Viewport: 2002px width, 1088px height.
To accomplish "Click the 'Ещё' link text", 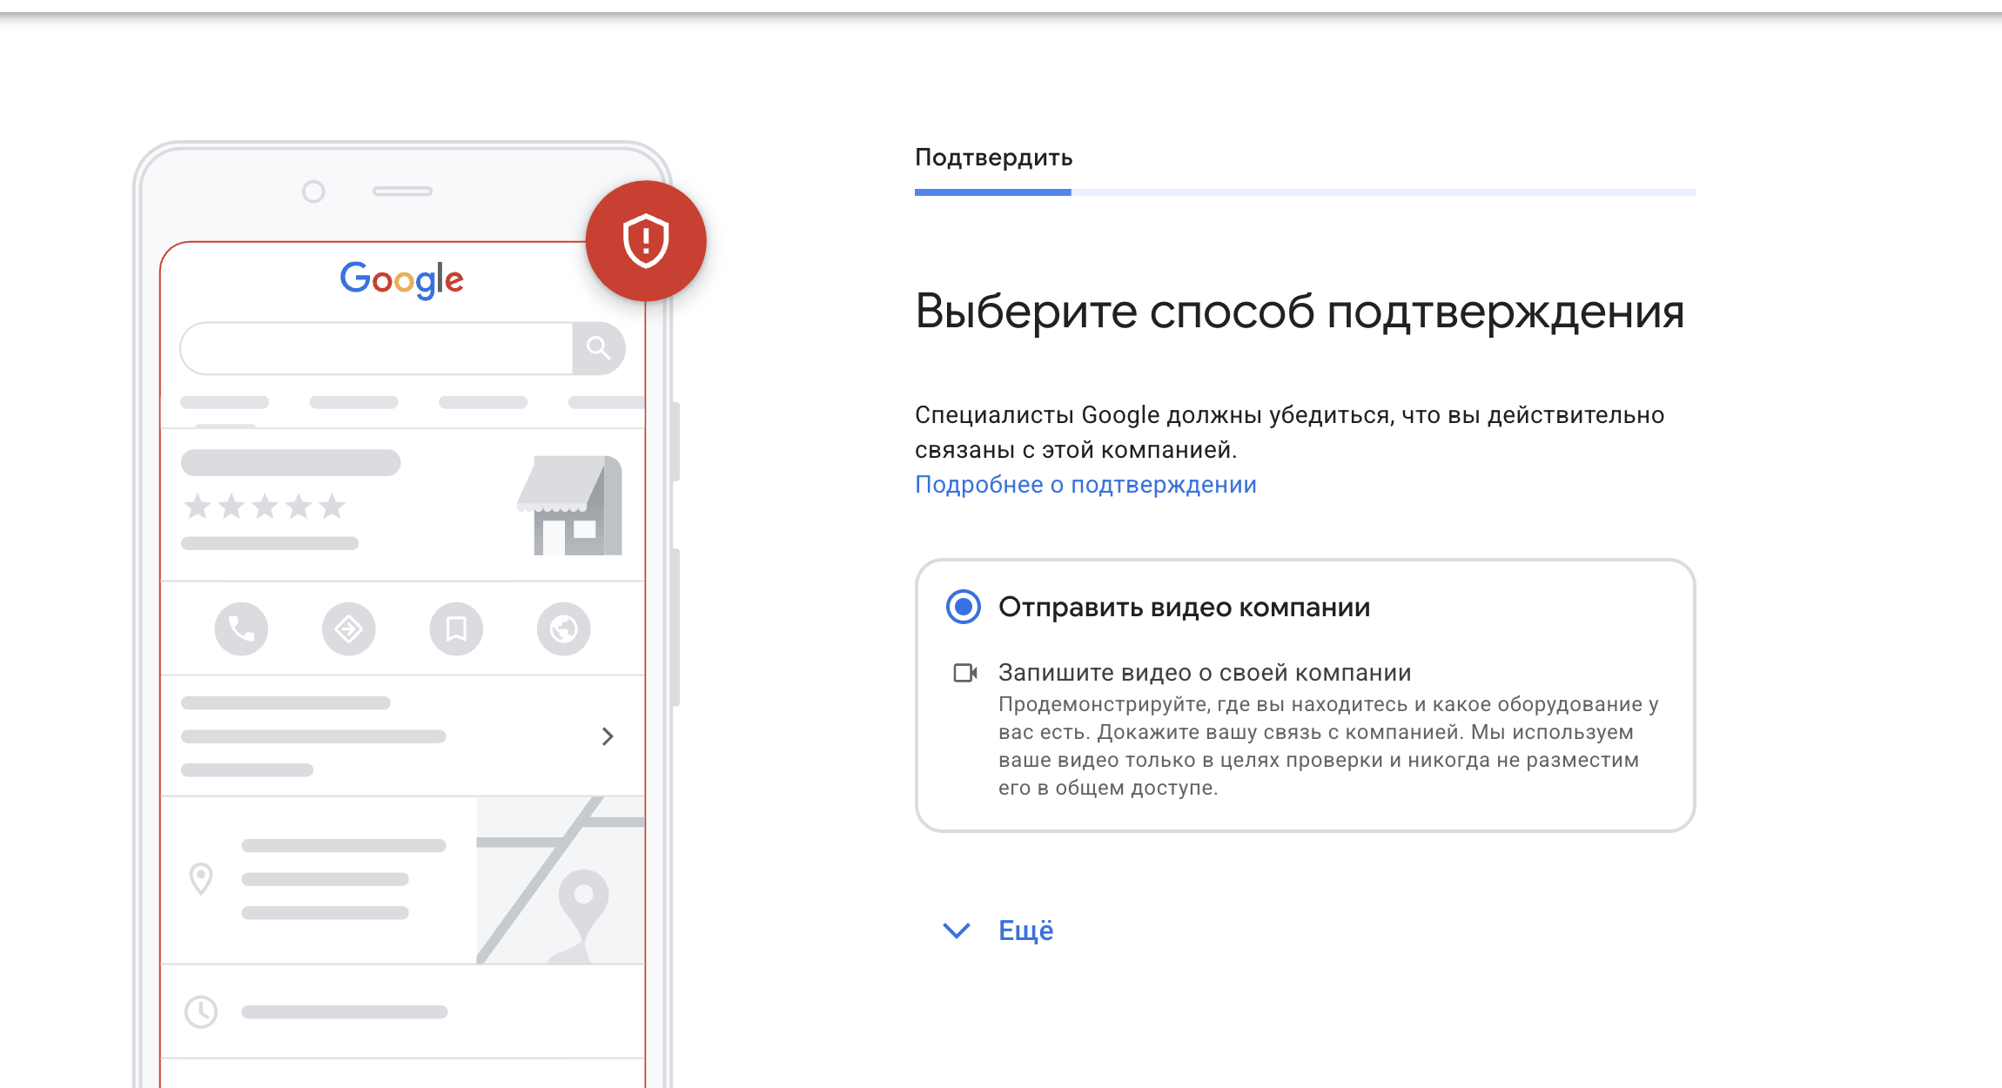I will 1026,930.
